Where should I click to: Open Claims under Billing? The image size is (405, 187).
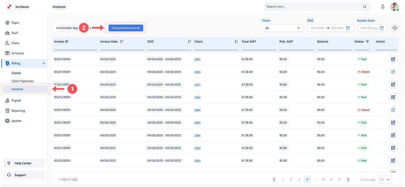tap(16, 73)
